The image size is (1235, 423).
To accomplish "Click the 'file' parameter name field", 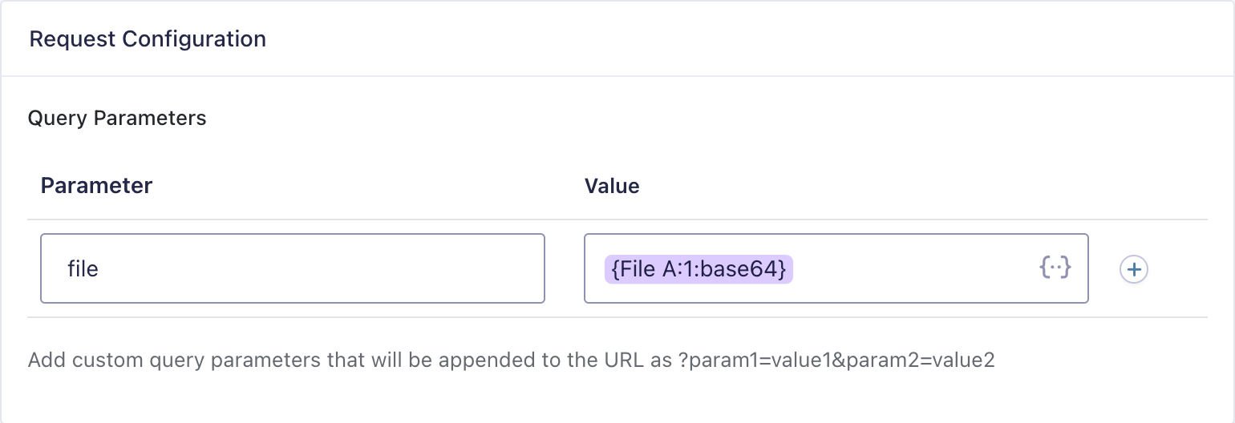I will click(293, 268).
